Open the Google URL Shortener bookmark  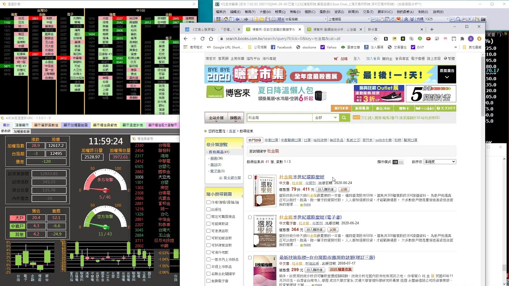(225, 47)
